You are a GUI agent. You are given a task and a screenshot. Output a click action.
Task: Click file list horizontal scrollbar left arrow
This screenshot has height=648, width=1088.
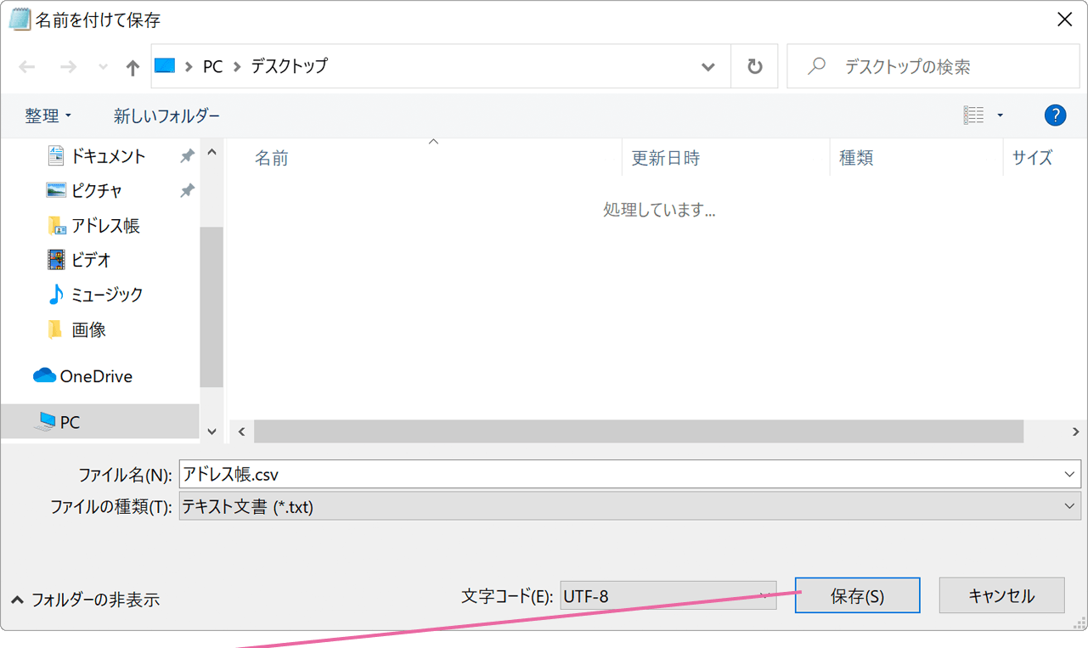point(242,431)
